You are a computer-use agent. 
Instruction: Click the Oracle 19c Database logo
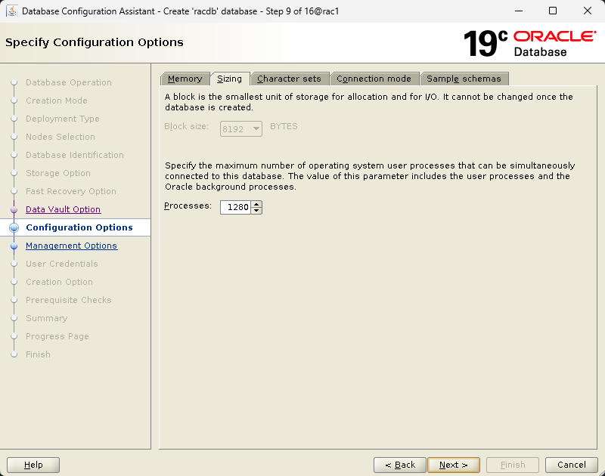coord(530,43)
